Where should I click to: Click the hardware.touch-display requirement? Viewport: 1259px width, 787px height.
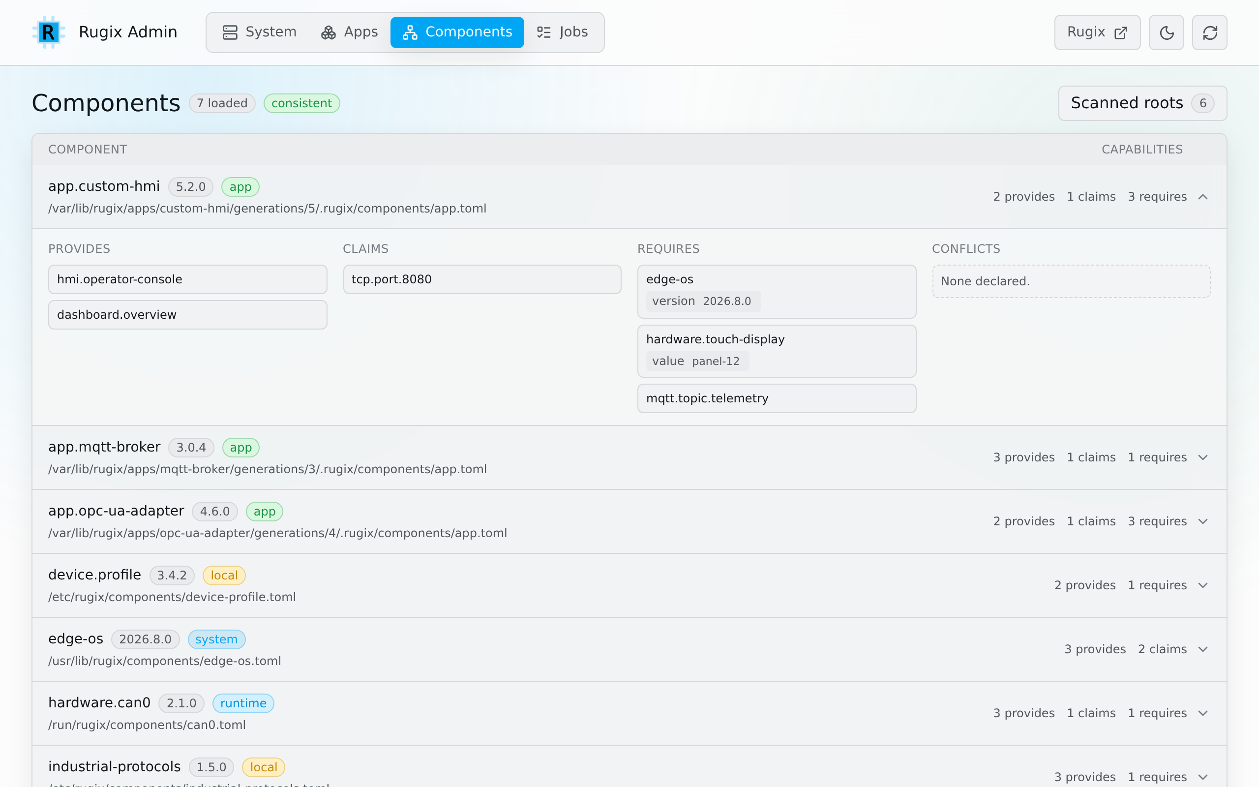(777, 351)
